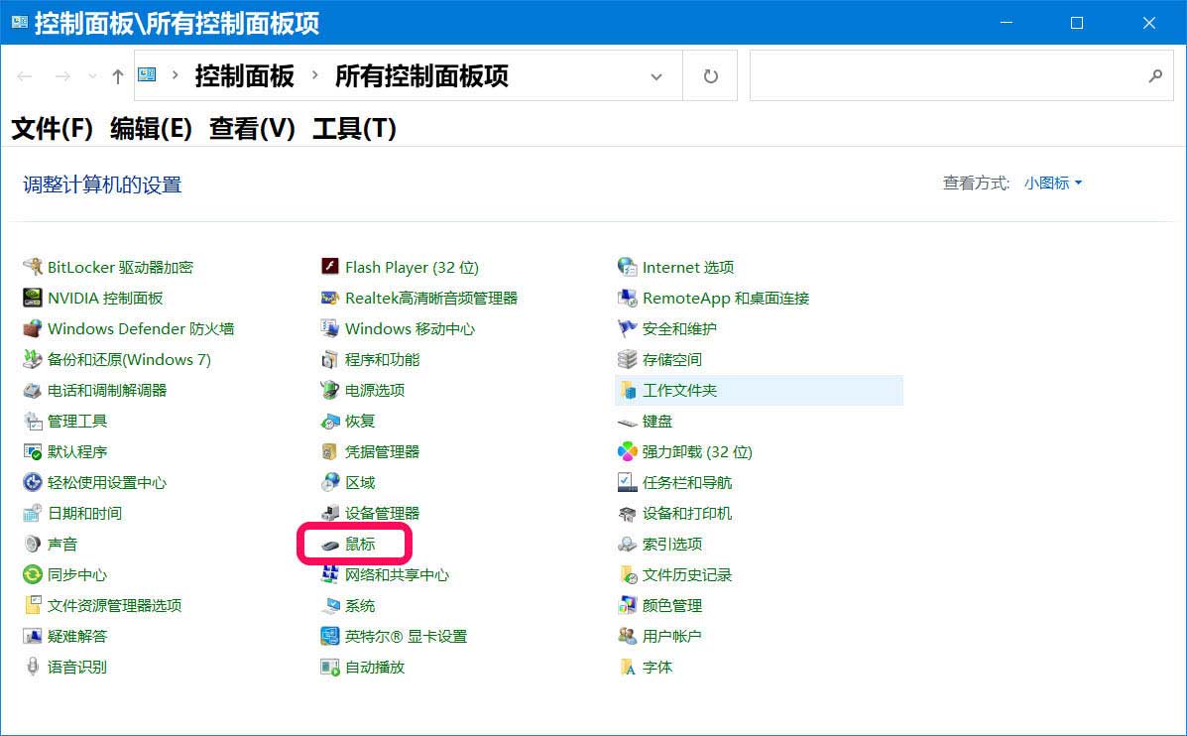This screenshot has height=736, width=1187.
Task: Open the Realtek高清晰音频管理器 icon
Action: tap(330, 298)
